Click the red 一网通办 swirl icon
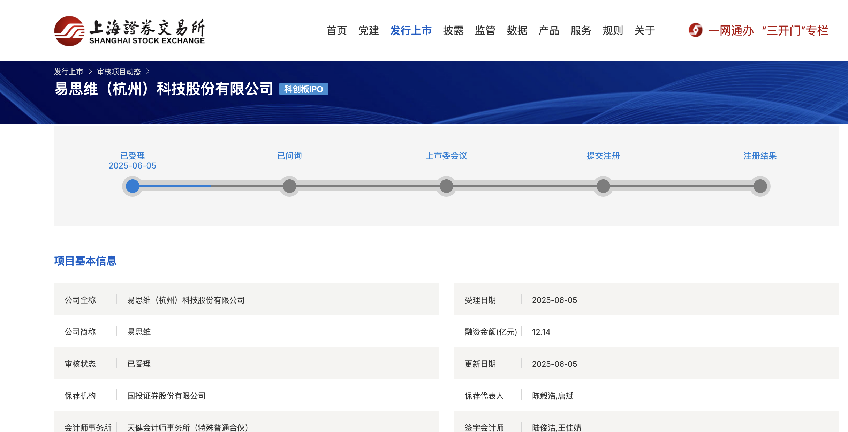 point(695,30)
